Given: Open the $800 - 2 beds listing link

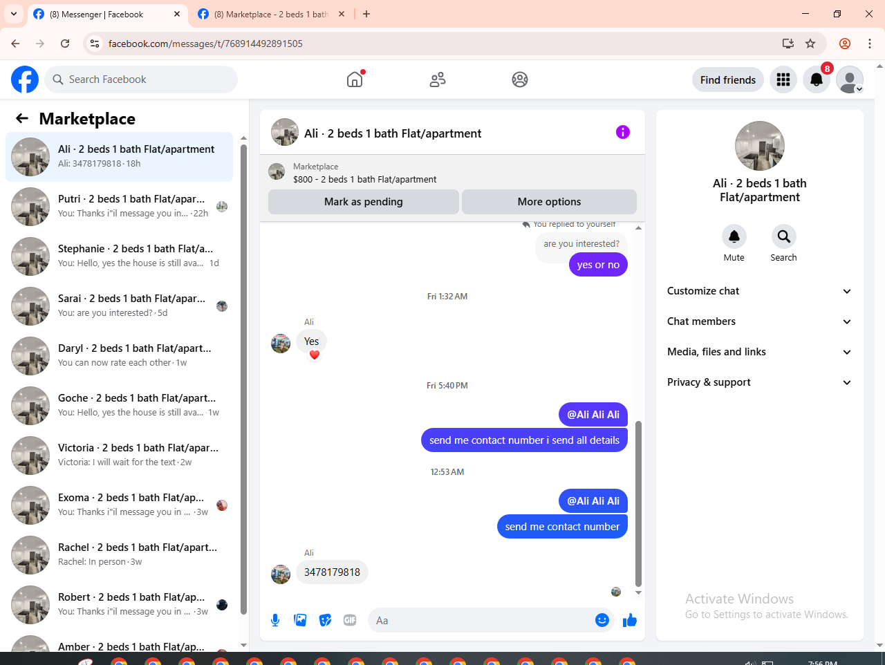Looking at the screenshot, I should (365, 179).
